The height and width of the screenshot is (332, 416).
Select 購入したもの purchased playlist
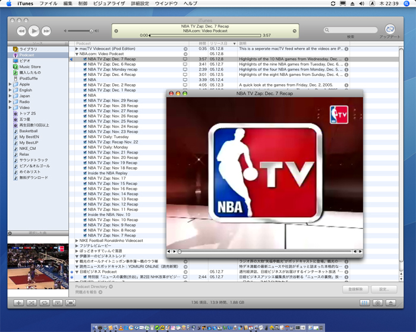point(30,72)
